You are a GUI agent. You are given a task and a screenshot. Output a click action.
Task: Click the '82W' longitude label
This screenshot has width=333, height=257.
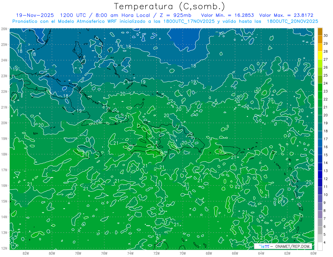point(26,253)
